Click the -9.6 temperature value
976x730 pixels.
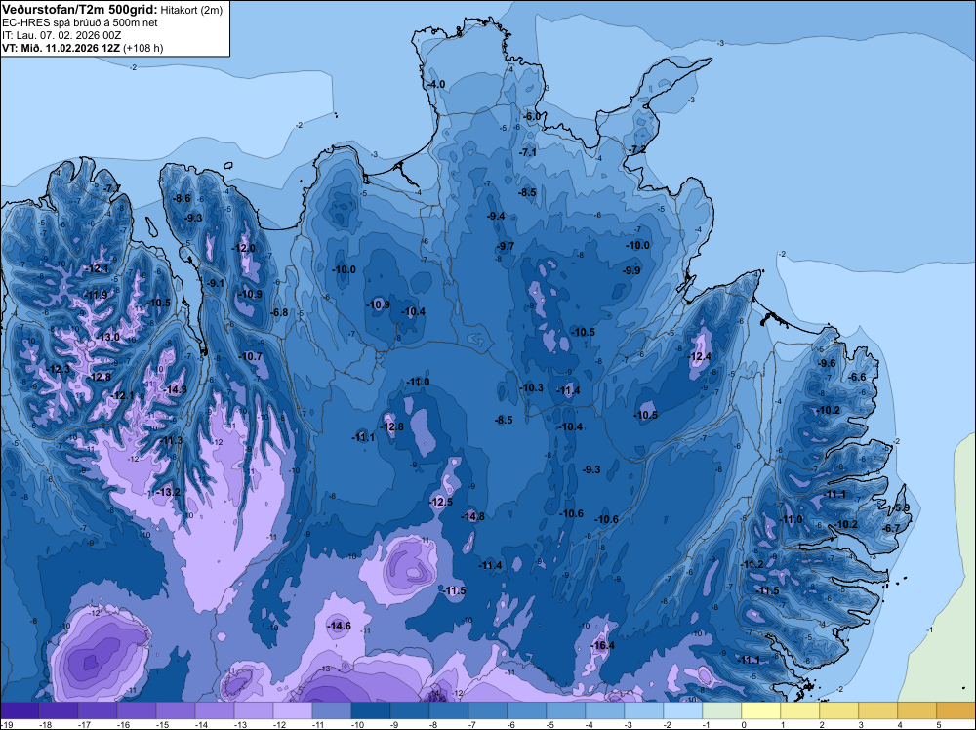(827, 363)
